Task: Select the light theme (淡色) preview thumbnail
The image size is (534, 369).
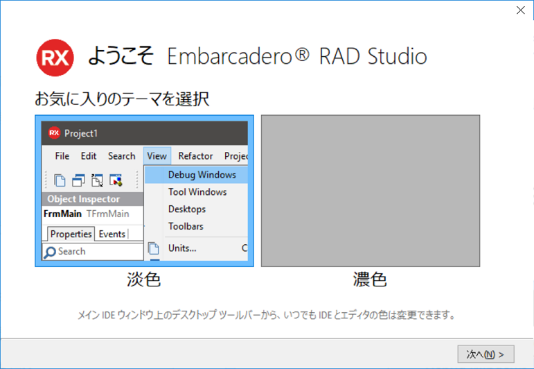Action: coord(144,191)
